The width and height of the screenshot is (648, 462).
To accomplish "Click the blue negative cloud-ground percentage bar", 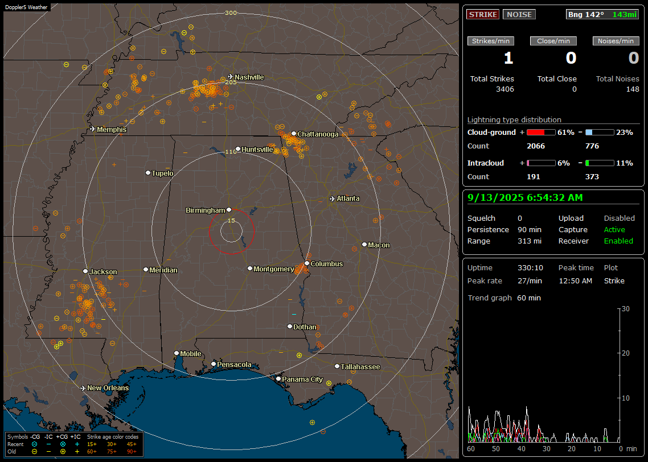I will [x=600, y=133].
